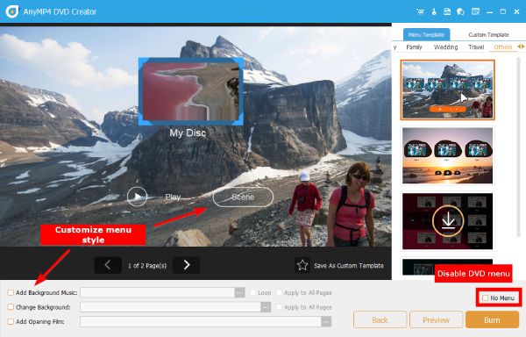Select the mountain hikers menu template thumbnail
This screenshot has height=337, width=526.
point(447,90)
